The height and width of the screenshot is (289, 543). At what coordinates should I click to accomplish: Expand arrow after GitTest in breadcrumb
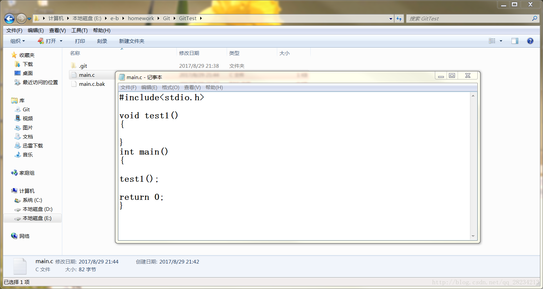click(201, 18)
